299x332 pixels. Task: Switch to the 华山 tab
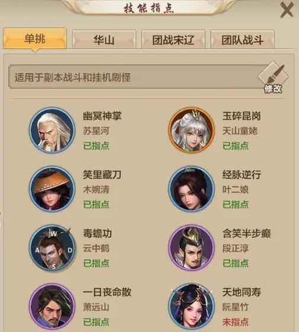point(104,40)
